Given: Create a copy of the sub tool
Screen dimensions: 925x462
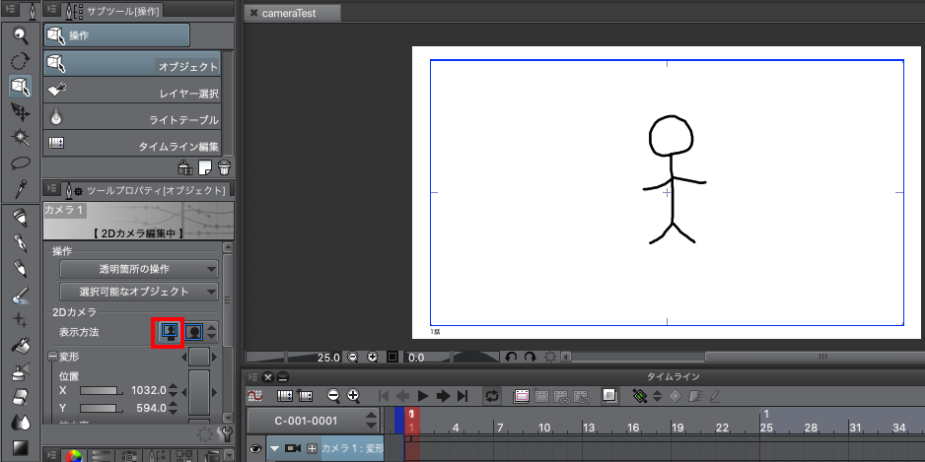Looking at the screenshot, I should point(205,167).
